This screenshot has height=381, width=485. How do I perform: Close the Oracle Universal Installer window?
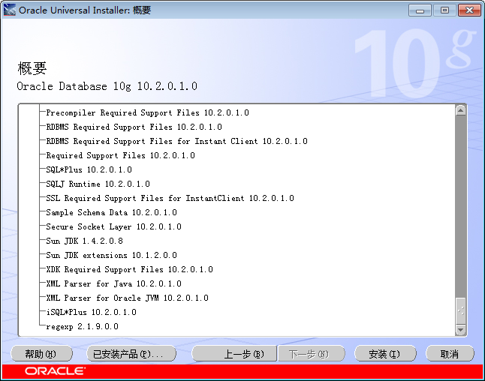tap(469, 10)
